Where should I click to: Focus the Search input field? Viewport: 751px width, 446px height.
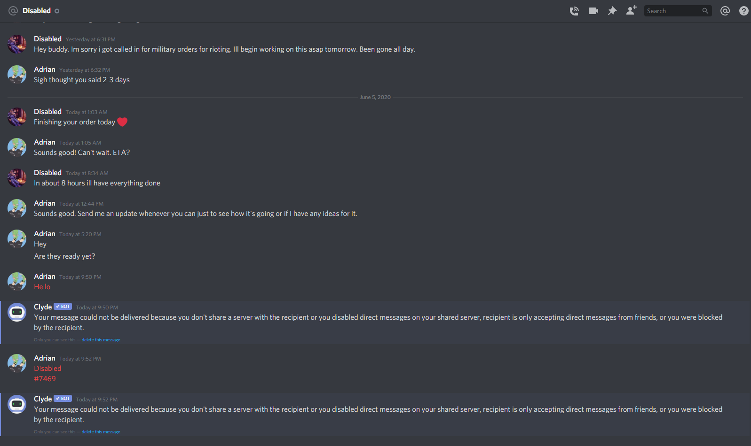(x=678, y=11)
